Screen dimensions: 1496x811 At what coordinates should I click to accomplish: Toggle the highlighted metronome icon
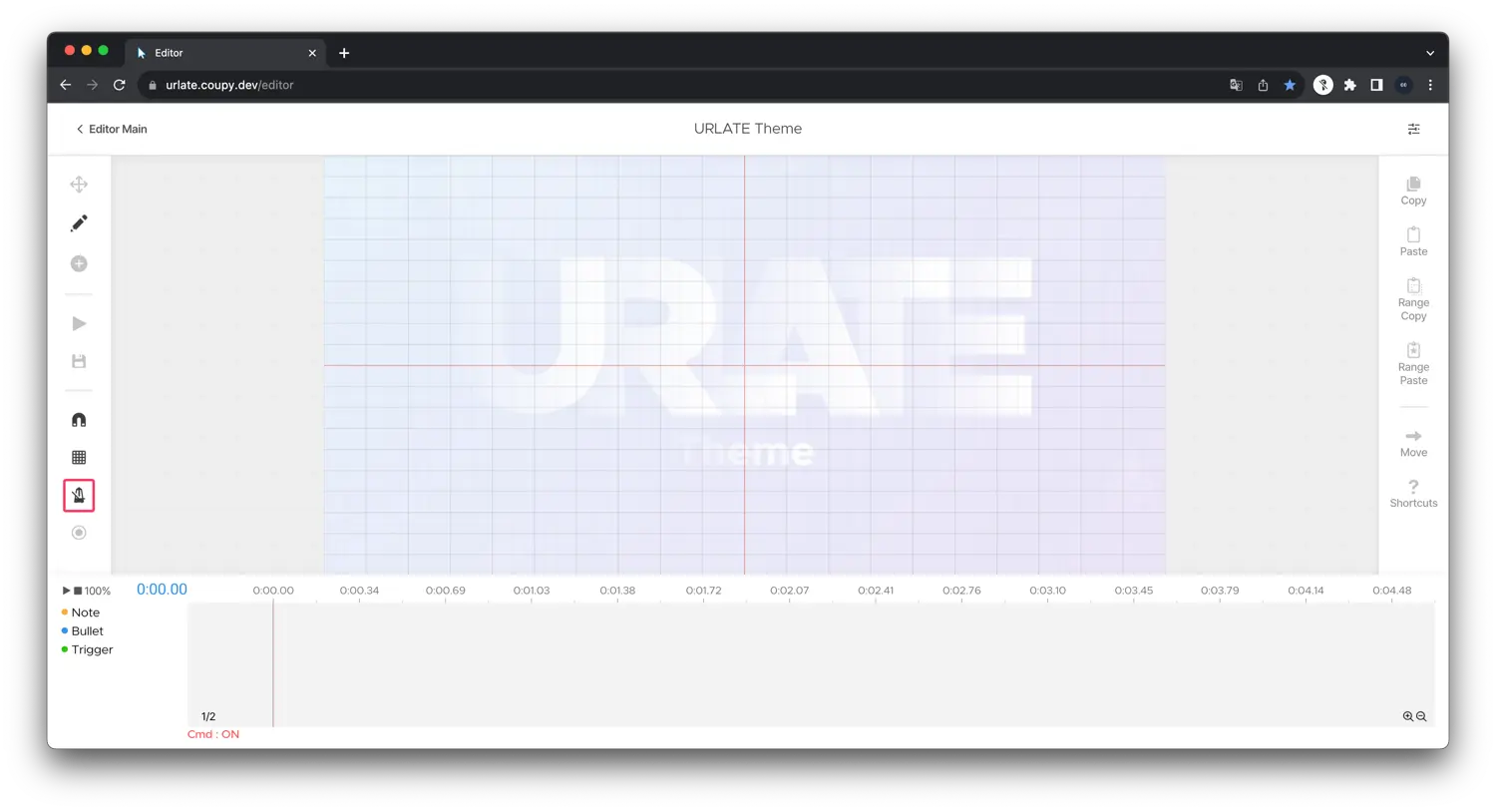click(79, 496)
